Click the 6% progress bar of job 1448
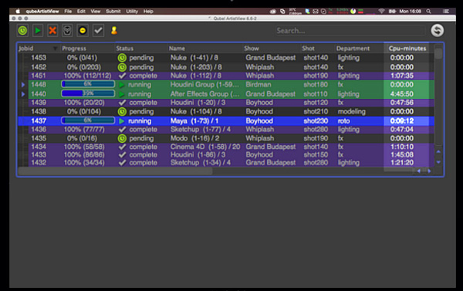Image resolution: width=463 pixels, height=291 pixels. [x=88, y=84]
